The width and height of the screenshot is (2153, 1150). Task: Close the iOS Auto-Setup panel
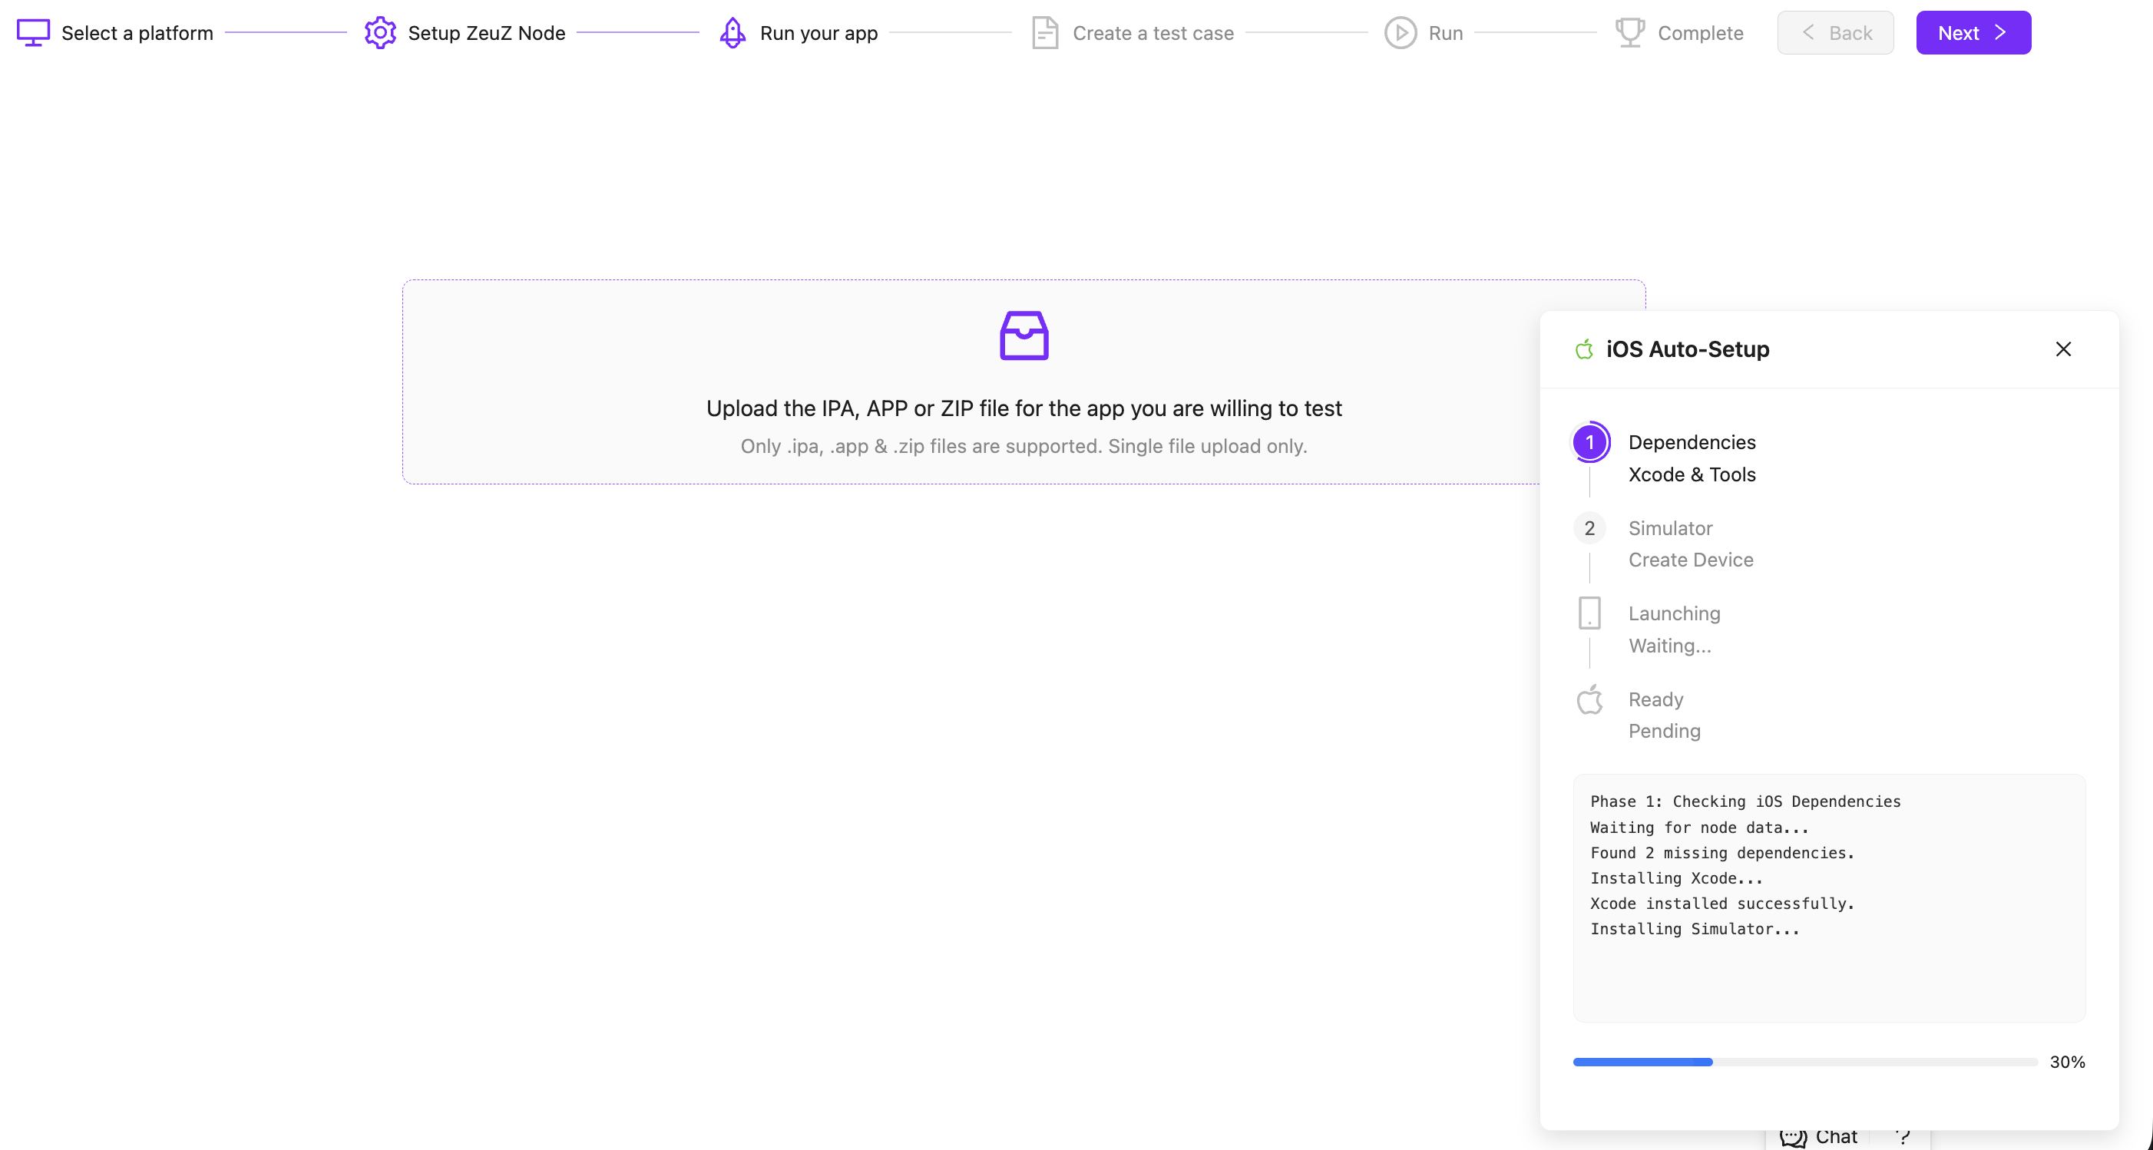coord(2062,349)
